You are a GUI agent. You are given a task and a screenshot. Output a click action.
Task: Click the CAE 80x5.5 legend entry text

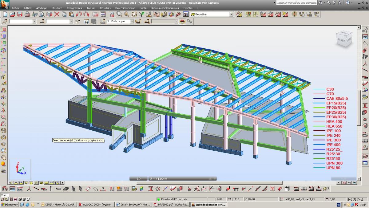pyautogui.click(x=337, y=99)
